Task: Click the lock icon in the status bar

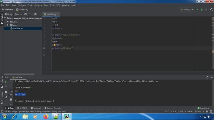Action: [x=207, y=111]
